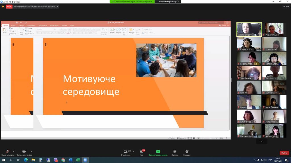291x163 pixels.
Task: Open Shape Fill dropdown
Action: click(x=147, y=29)
